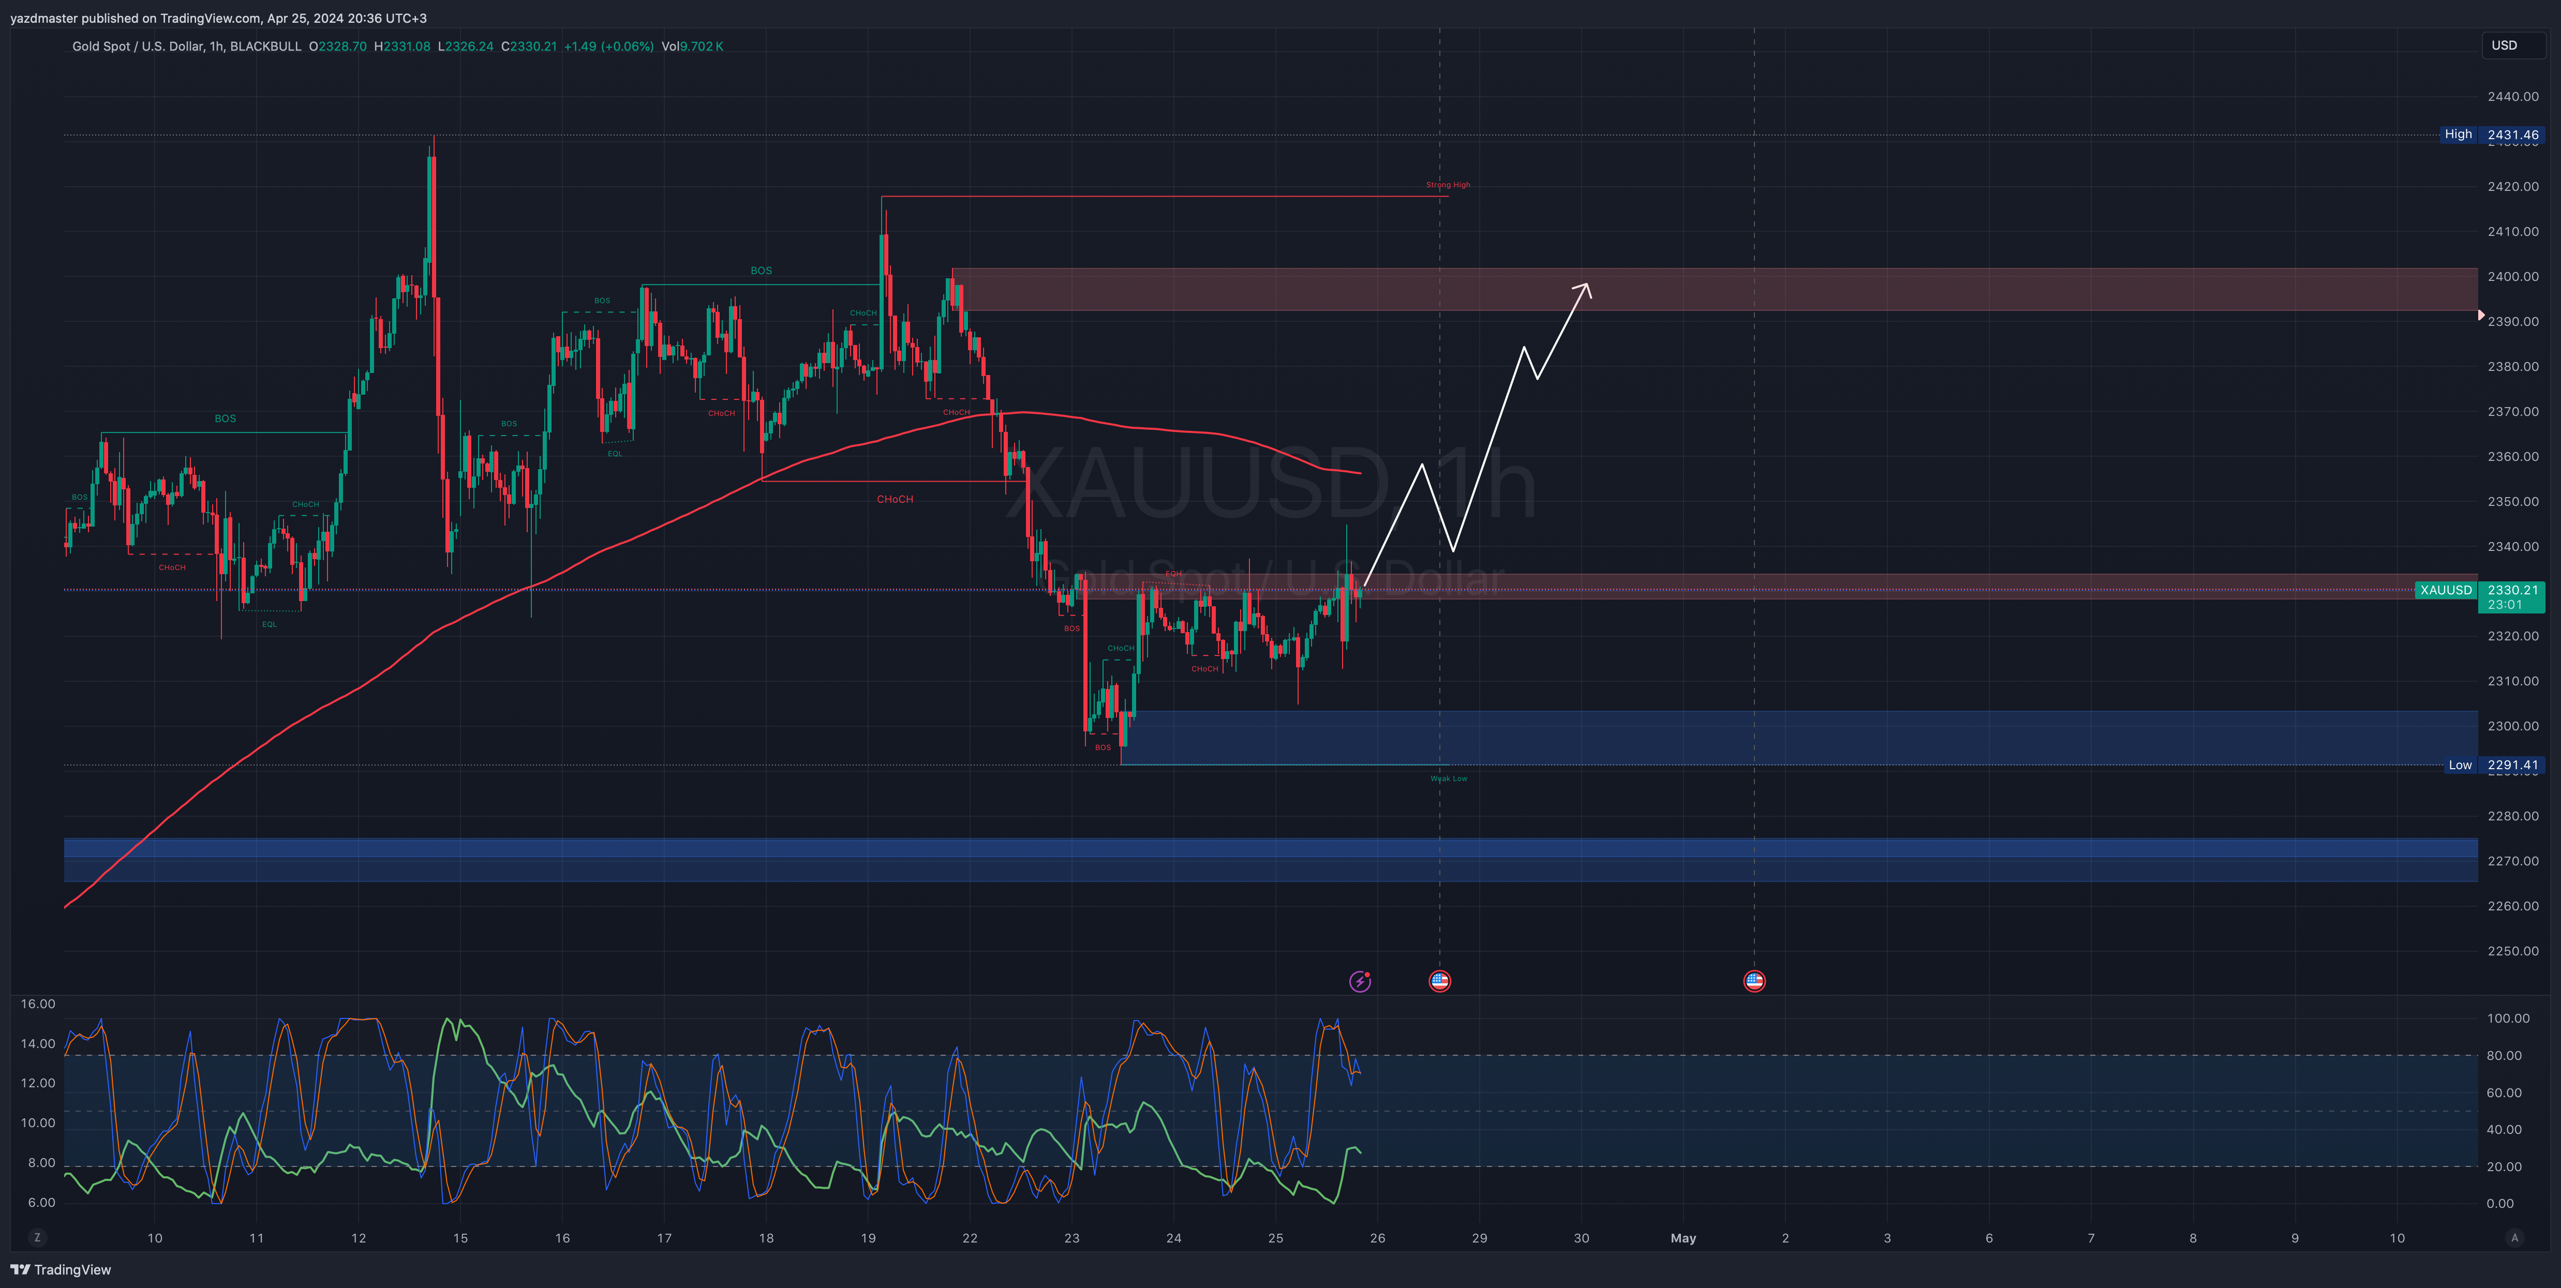The width and height of the screenshot is (2561, 1288).
Task: Click date 25 on the time axis
Action: coord(1275,1238)
